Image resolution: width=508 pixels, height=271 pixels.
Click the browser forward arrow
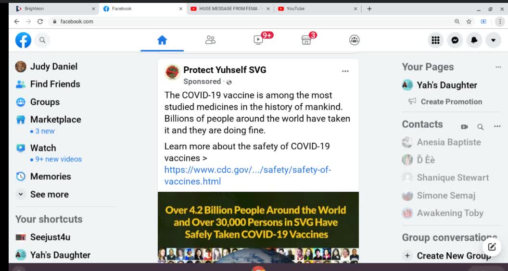point(28,22)
